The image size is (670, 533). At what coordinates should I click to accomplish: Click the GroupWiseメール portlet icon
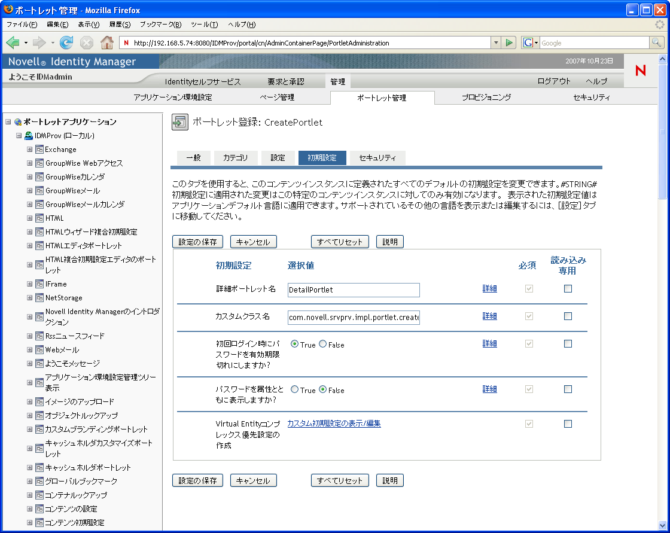(39, 191)
